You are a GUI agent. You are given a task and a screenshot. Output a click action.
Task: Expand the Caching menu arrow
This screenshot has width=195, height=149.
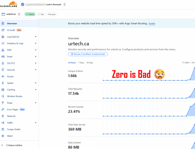(x=36, y=90)
